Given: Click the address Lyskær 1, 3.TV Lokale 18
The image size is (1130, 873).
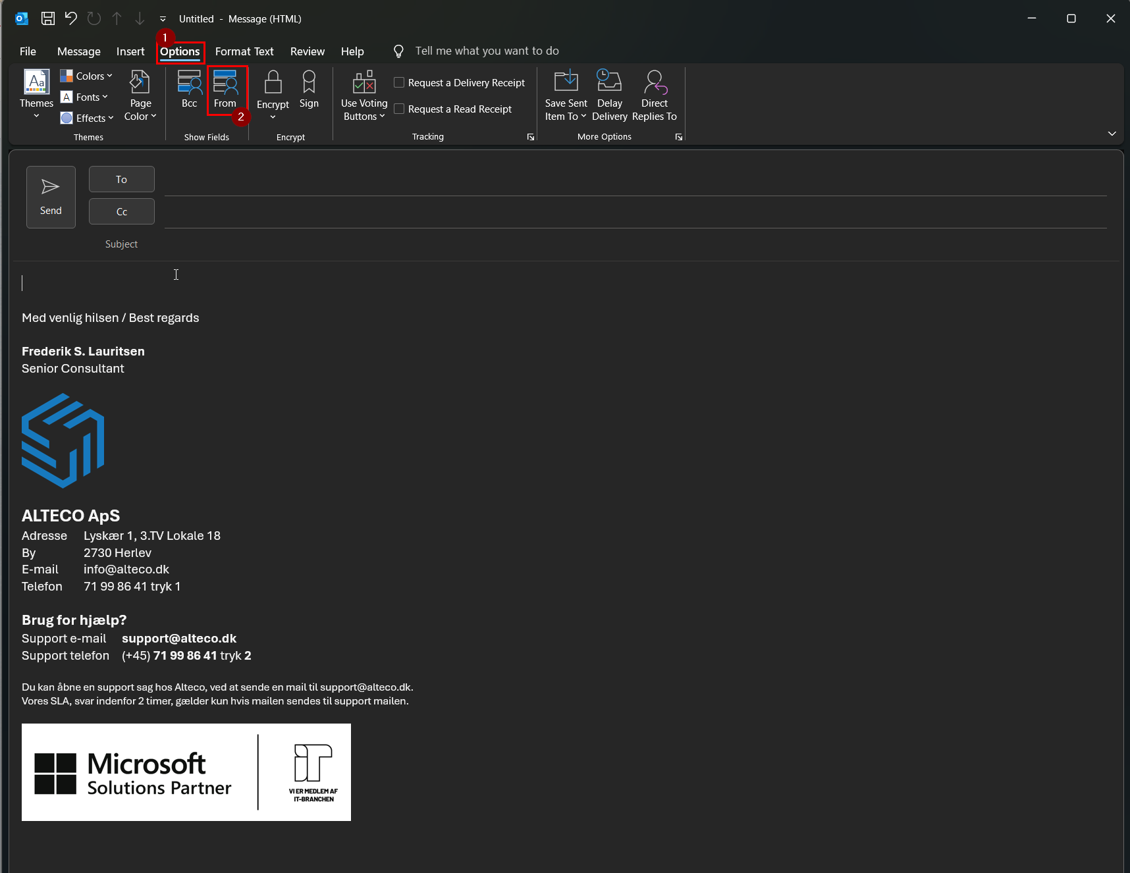Looking at the screenshot, I should coord(152,536).
